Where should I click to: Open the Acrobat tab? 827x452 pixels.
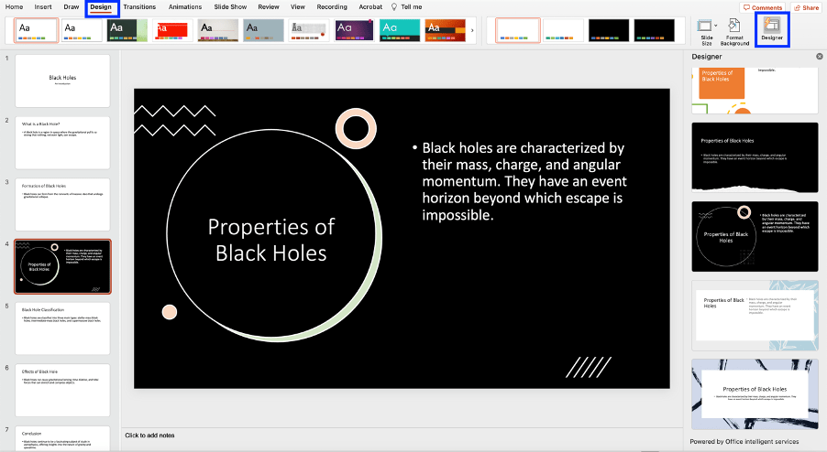(370, 6)
